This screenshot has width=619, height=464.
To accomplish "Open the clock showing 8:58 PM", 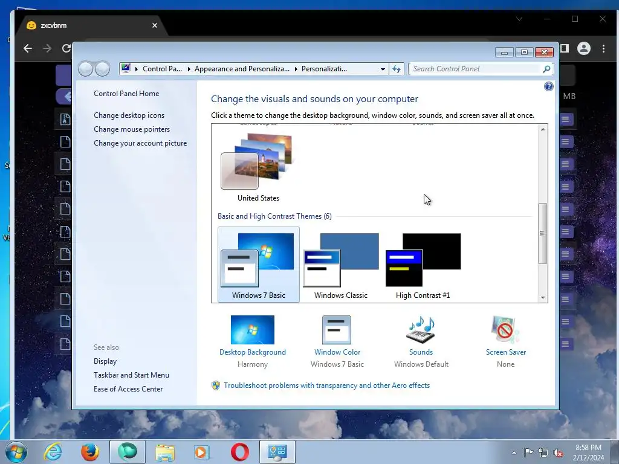I will (x=588, y=453).
